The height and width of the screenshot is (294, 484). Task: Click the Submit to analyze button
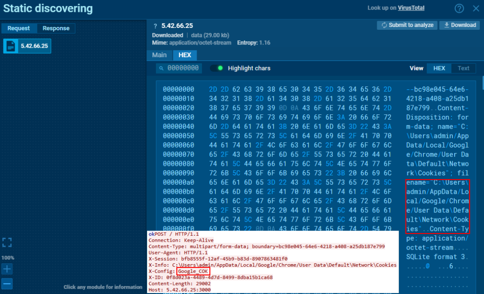(406, 25)
